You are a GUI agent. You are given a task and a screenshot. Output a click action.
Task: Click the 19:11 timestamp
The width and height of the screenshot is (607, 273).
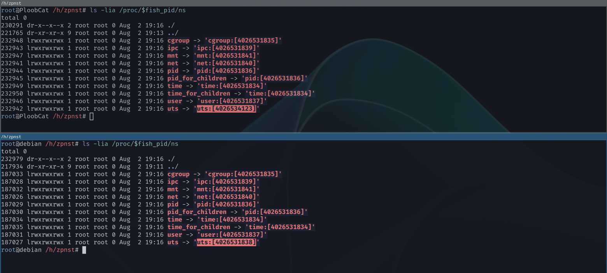point(154,167)
